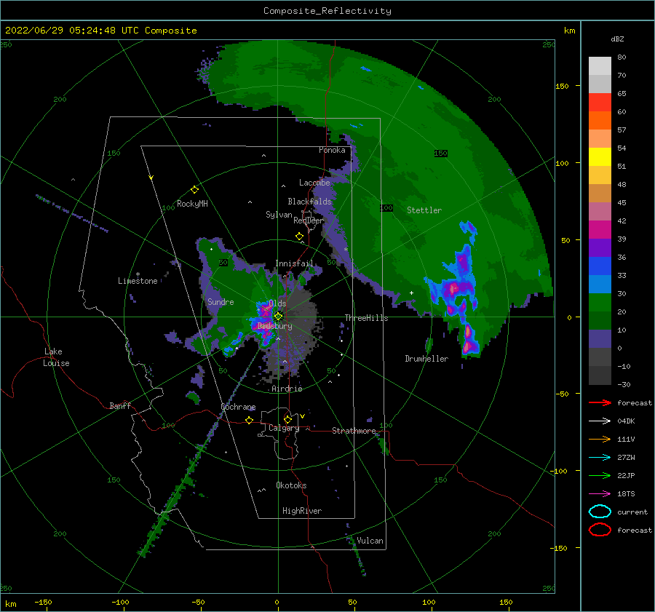This screenshot has width=655, height=612.
Task: Click the Stettler city label
Action: point(424,210)
